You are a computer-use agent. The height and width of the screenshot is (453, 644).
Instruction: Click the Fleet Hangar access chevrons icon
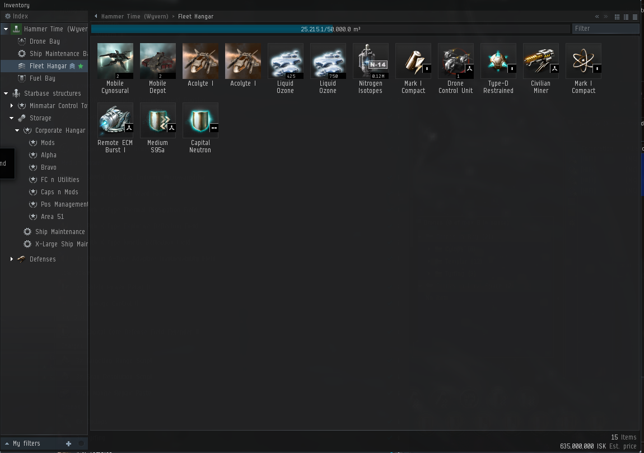(x=72, y=66)
